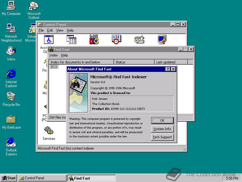This screenshot has height=182, width=242.
Task: Click OK in the About dialog
Action: coord(162,120)
